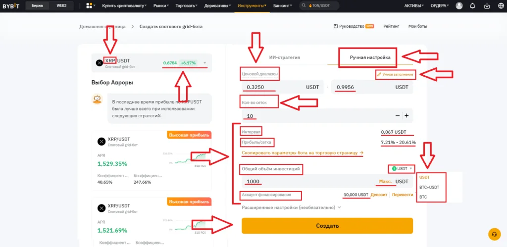
Task: Select the strategy card with APR 1,529.35%
Action: (152, 160)
